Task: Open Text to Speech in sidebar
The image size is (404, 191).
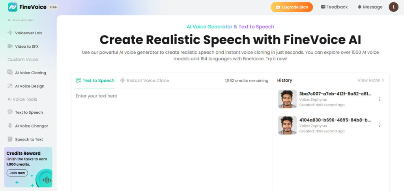Action: (29, 112)
